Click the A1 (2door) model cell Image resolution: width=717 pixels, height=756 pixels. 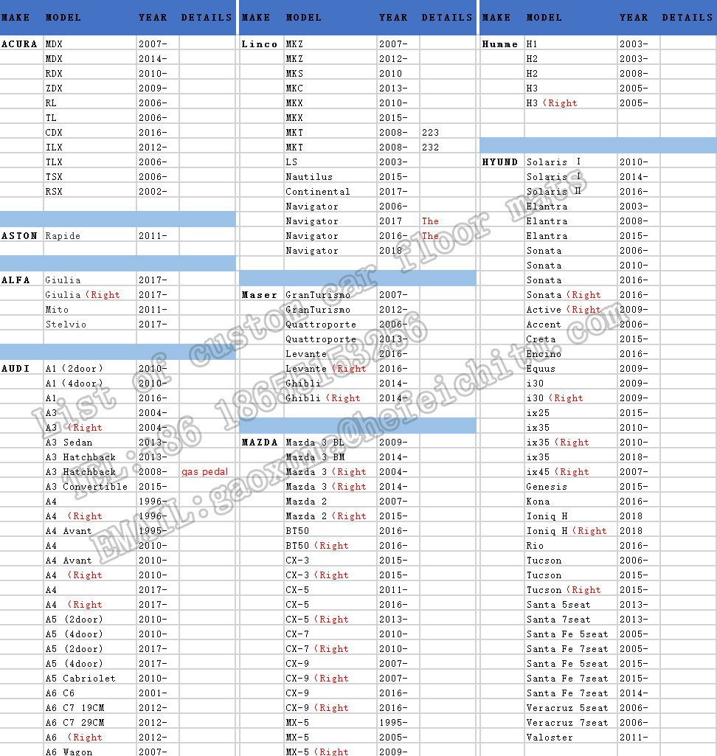coord(90,368)
